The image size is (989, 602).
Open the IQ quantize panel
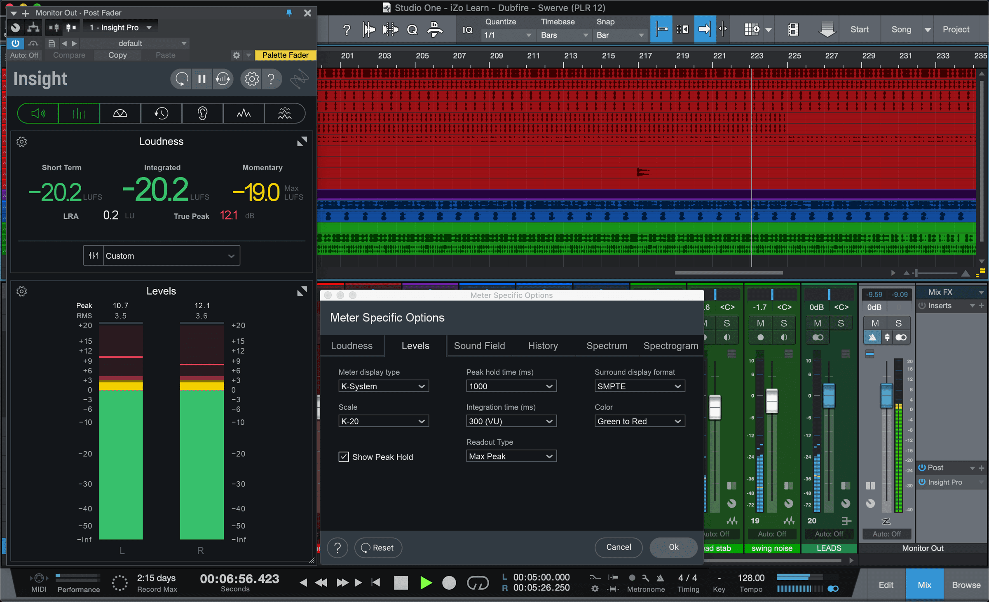(x=468, y=30)
